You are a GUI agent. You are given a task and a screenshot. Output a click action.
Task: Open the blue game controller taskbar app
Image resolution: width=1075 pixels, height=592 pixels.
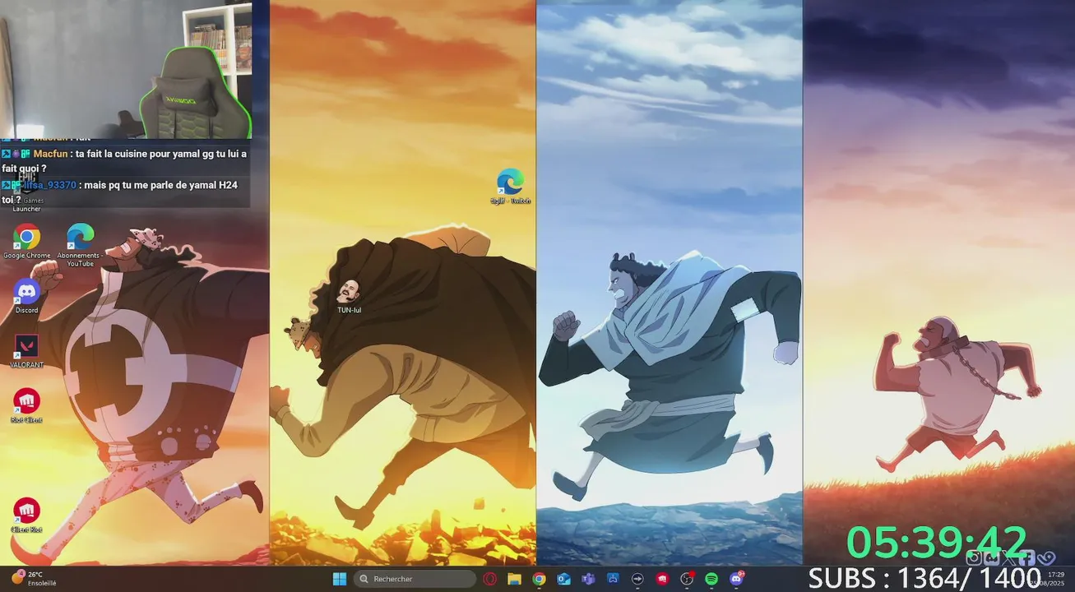[613, 579]
